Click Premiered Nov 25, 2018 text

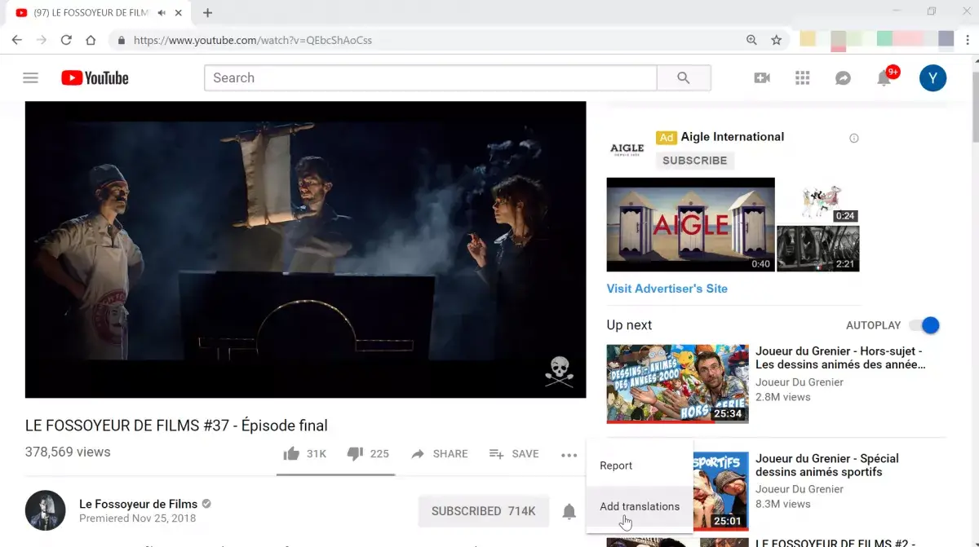point(137,518)
